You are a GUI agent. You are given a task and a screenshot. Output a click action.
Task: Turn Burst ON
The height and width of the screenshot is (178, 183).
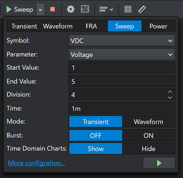click(148, 135)
